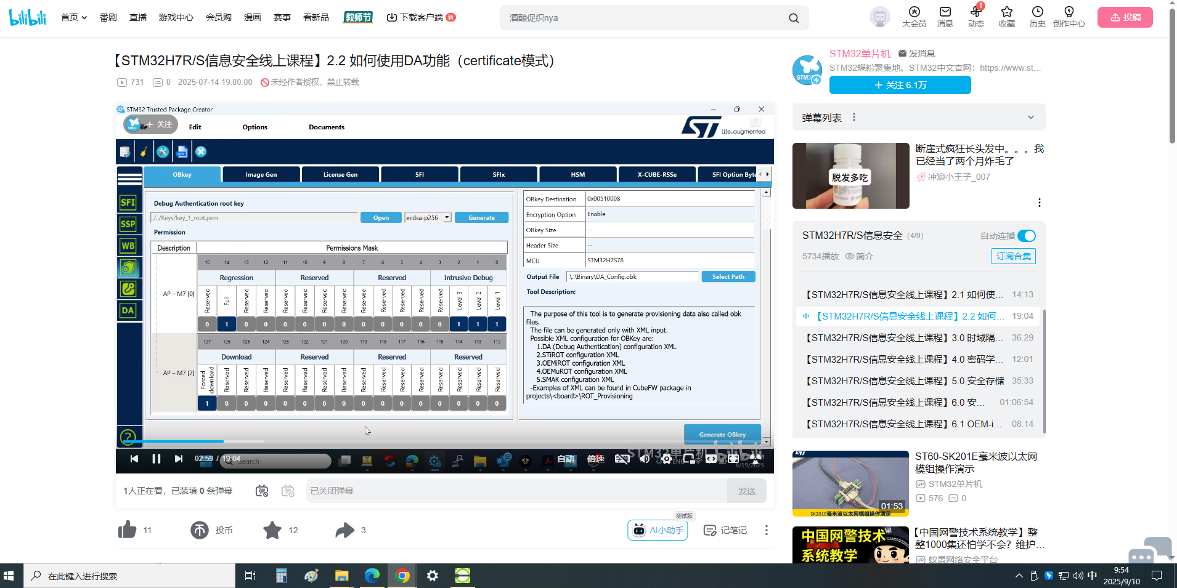The image size is (1177, 588).
Task: Like the video with thumbs-up icon
Action: pyautogui.click(x=127, y=530)
